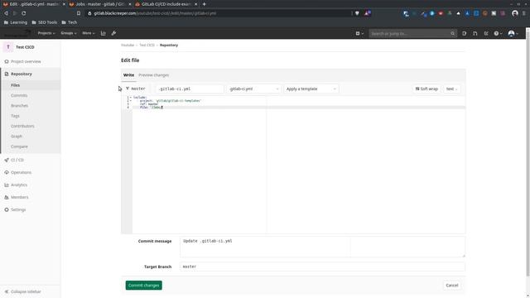Open the user avatar dropdown
This screenshot has width=530, height=298.
point(513,33)
